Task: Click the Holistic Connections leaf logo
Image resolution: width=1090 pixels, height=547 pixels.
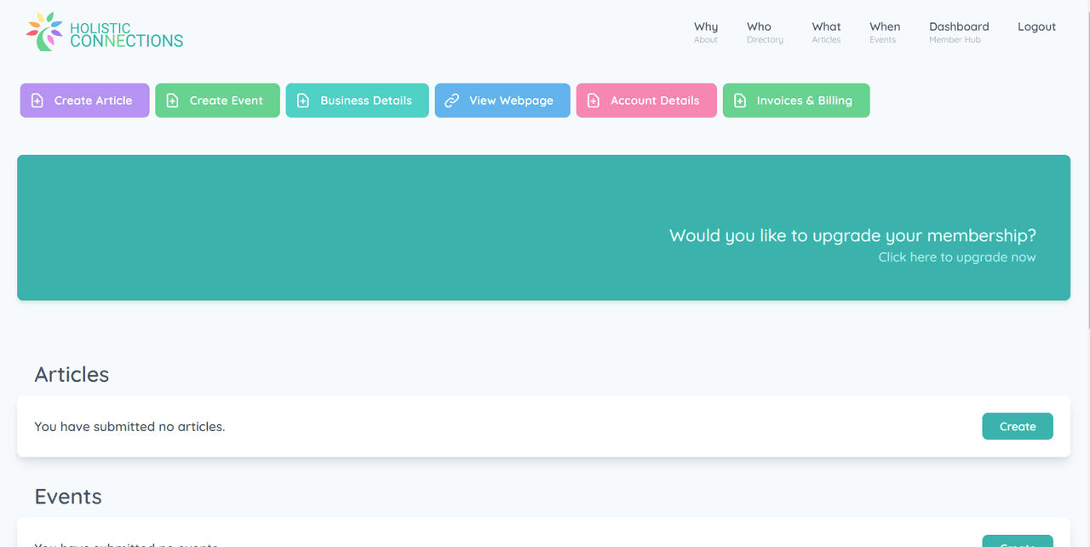Action: [x=44, y=32]
